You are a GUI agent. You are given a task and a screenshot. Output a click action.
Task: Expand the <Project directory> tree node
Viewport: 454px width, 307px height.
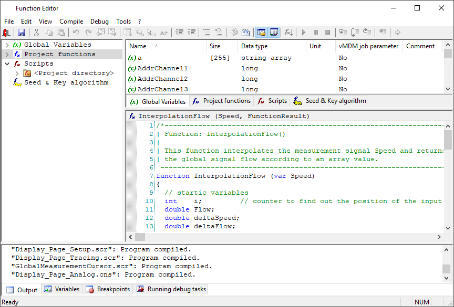pos(17,73)
